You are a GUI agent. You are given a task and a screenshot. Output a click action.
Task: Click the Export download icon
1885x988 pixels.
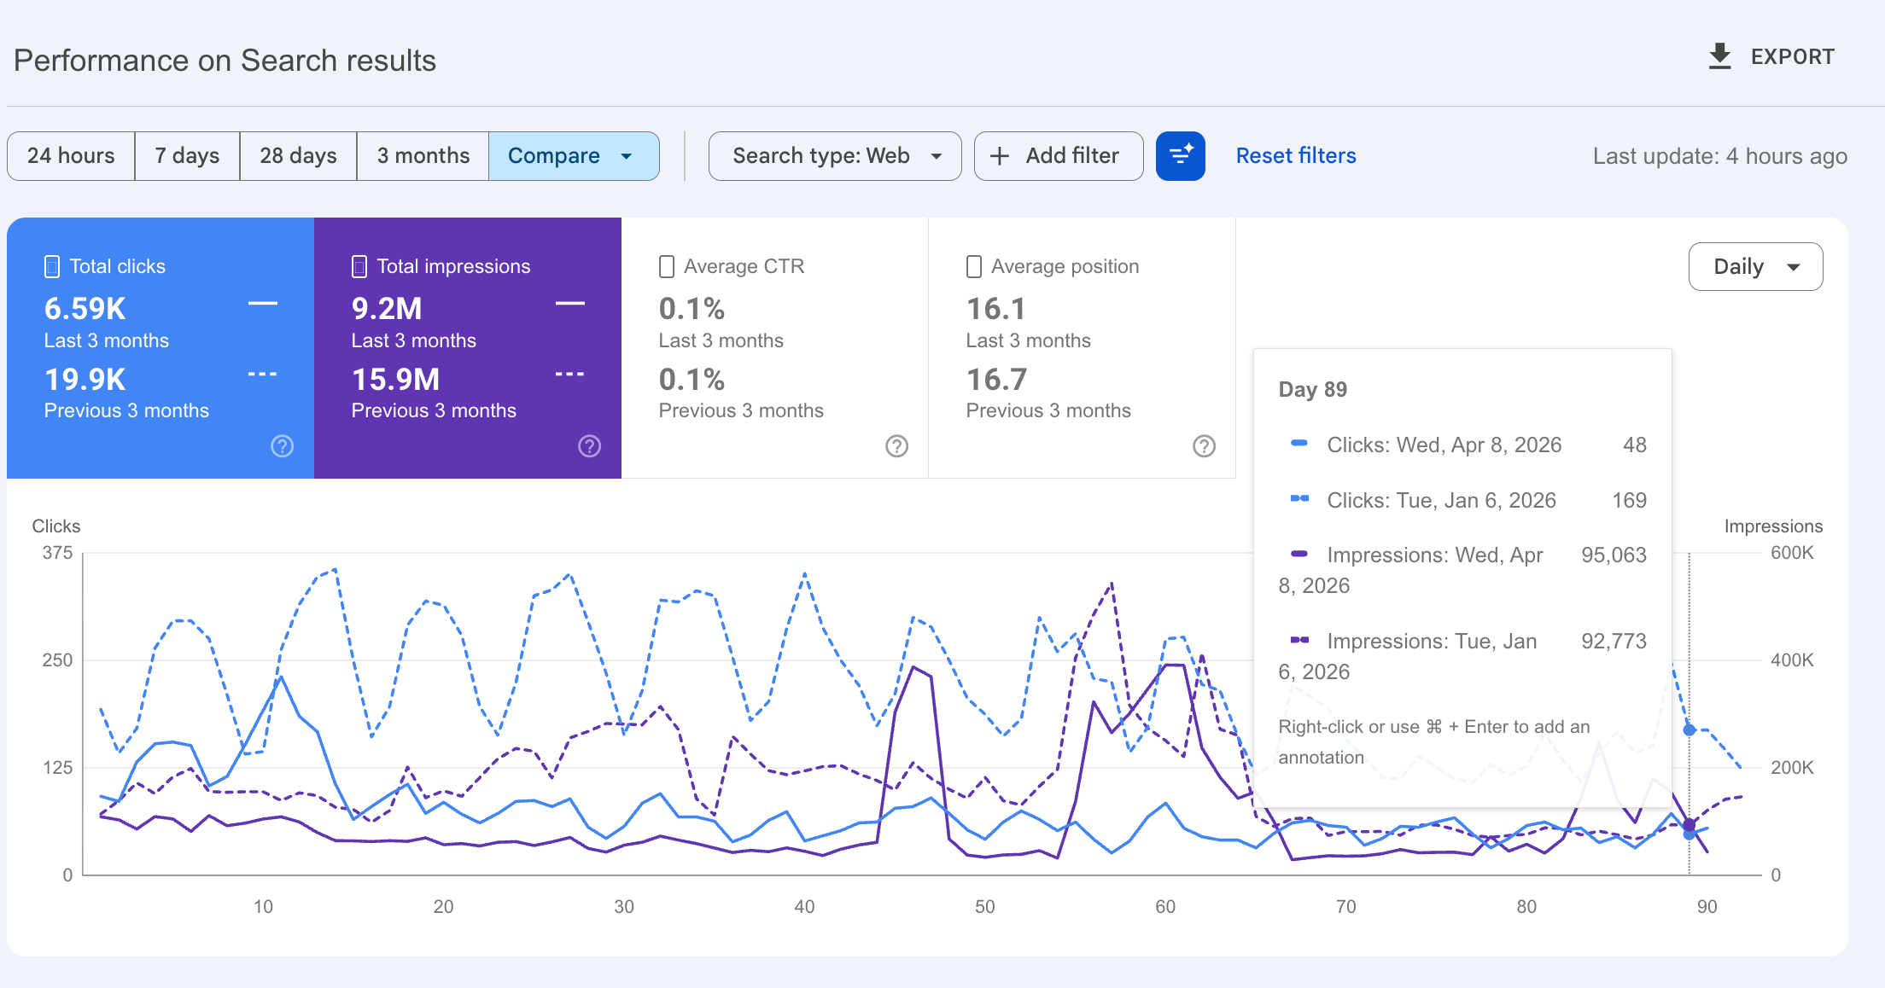(1719, 56)
